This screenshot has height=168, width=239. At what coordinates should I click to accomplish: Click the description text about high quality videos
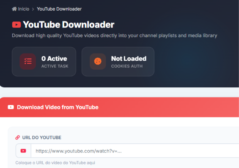(115, 35)
